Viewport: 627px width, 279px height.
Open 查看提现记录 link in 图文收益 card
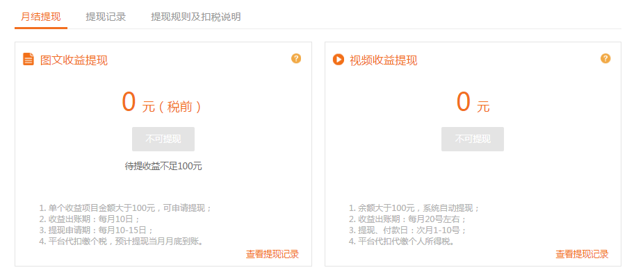272,254
